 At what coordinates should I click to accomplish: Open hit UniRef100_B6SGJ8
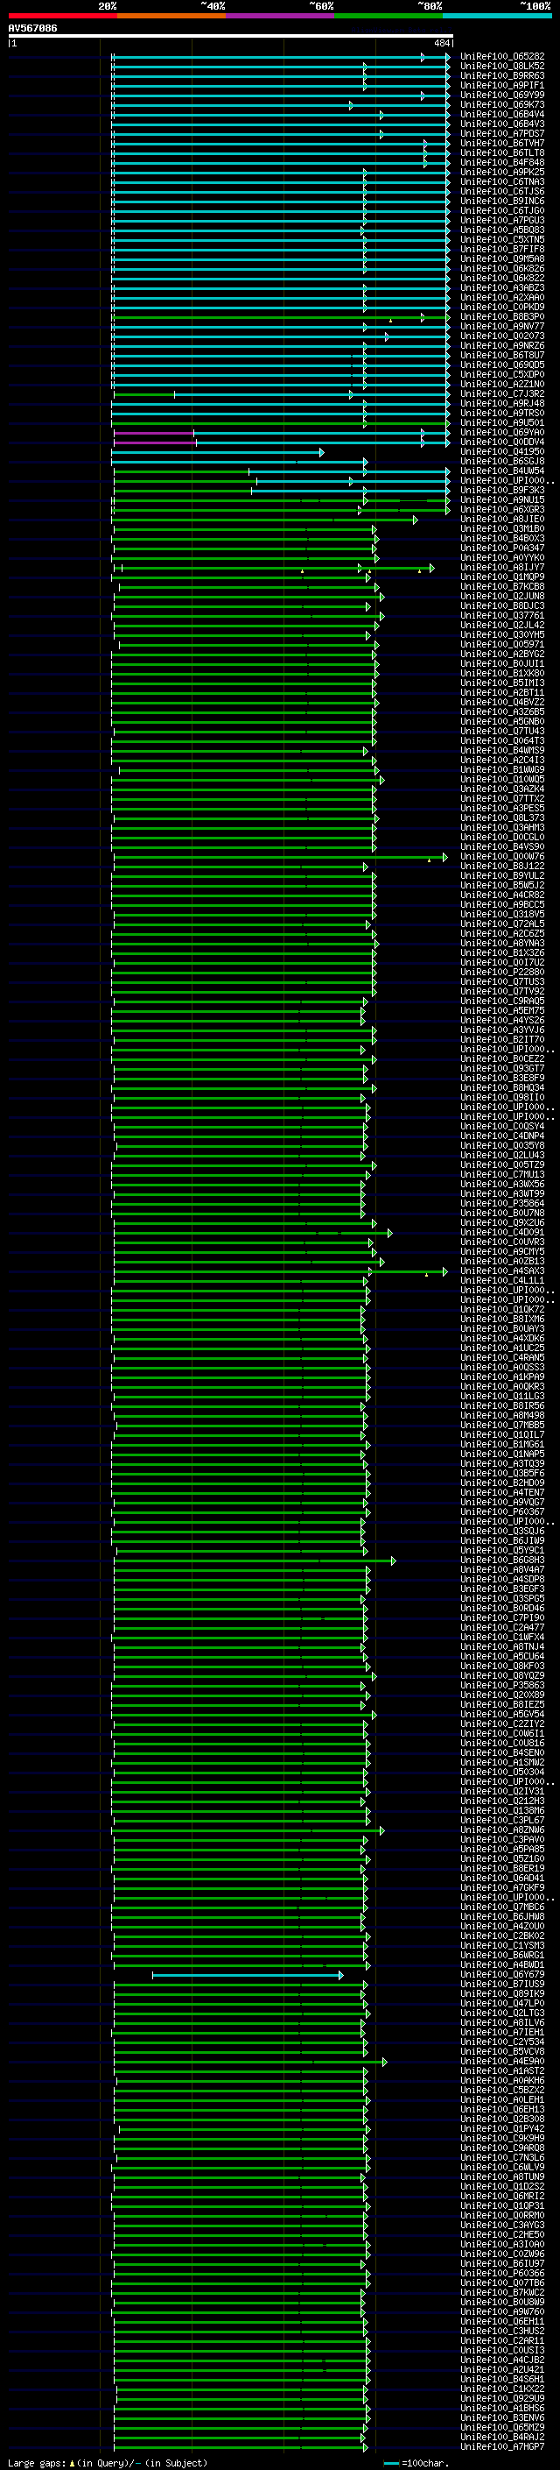tap(502, 461)
